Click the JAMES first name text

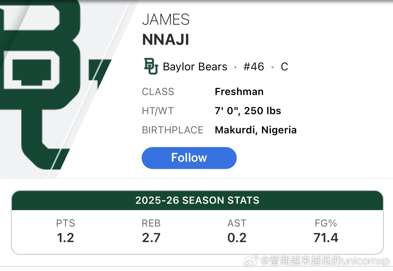pyautogui.click(x=166, y=20)
